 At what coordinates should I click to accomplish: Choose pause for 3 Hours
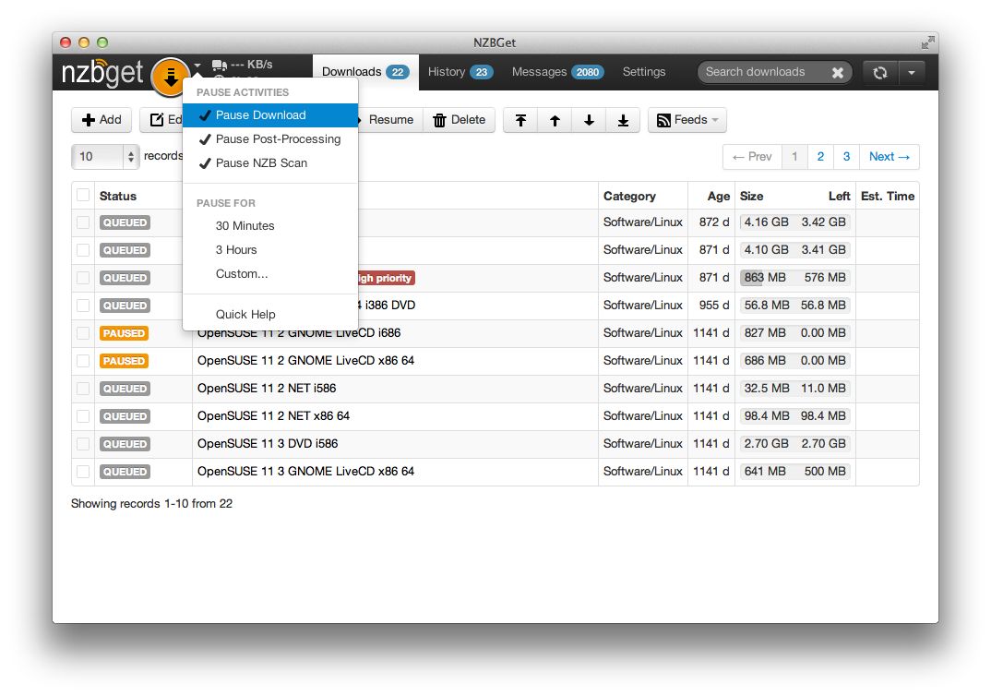(x=270, y=250)
